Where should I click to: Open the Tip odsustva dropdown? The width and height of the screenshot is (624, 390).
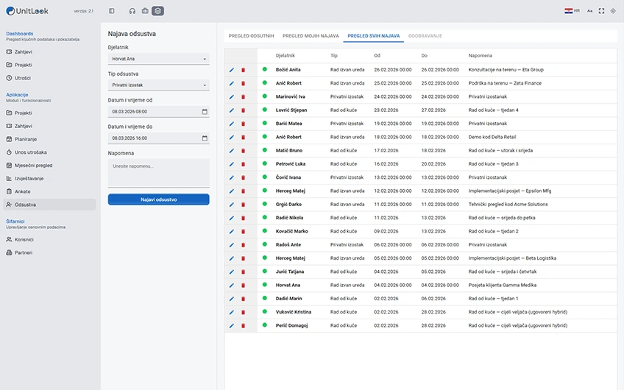pyautogui.click(x=158, y=85)
